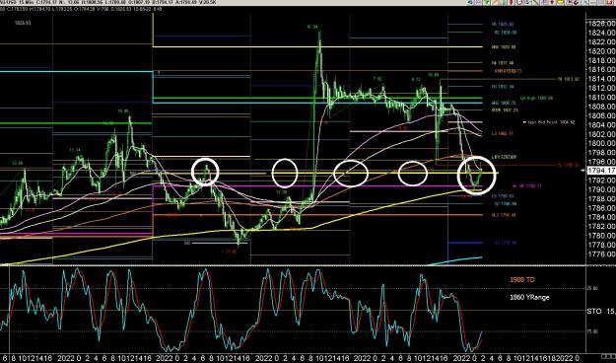Click the 1802.00 price axis label
Viewport: 616px width, 363px height.
coord(601,134)
